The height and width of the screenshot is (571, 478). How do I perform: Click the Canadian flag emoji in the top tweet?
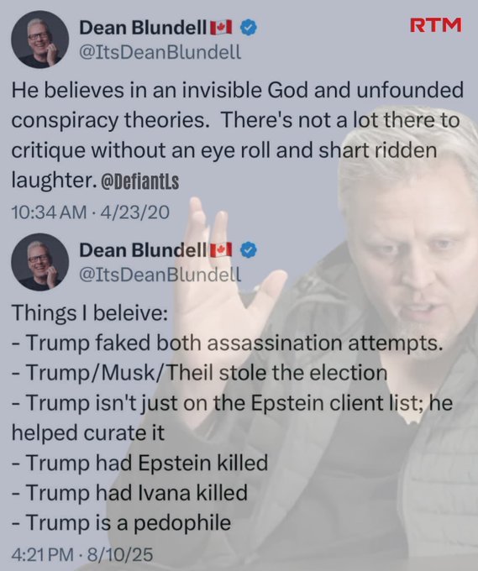coord(222,28)
